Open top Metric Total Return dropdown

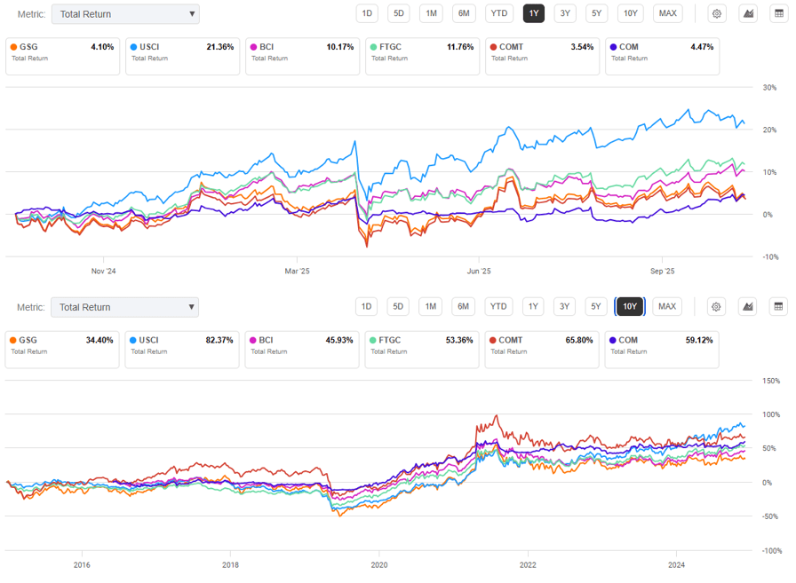125,14
